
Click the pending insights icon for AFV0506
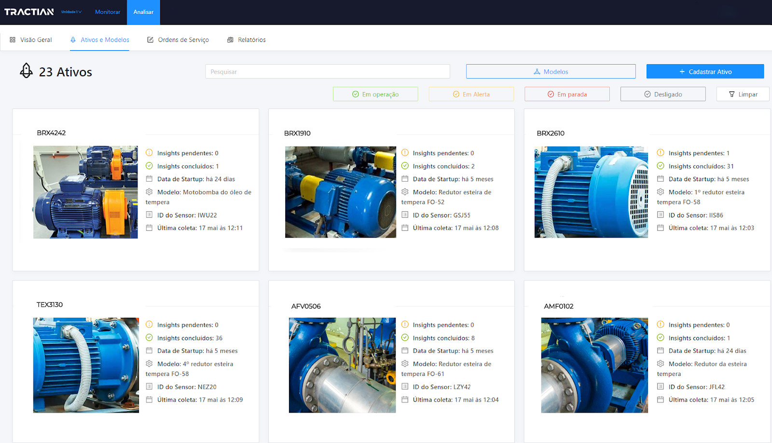pyautogui.click(x=405, y=324)
